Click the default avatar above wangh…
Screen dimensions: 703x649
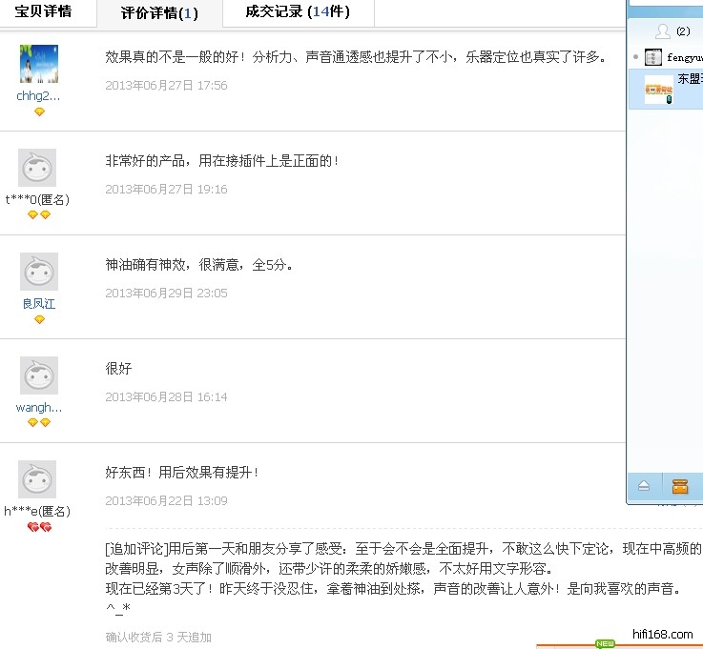[x=38, y=375]
